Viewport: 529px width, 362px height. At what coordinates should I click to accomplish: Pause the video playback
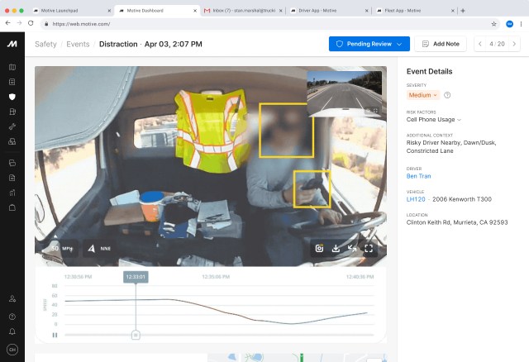(x=55, y=335)
